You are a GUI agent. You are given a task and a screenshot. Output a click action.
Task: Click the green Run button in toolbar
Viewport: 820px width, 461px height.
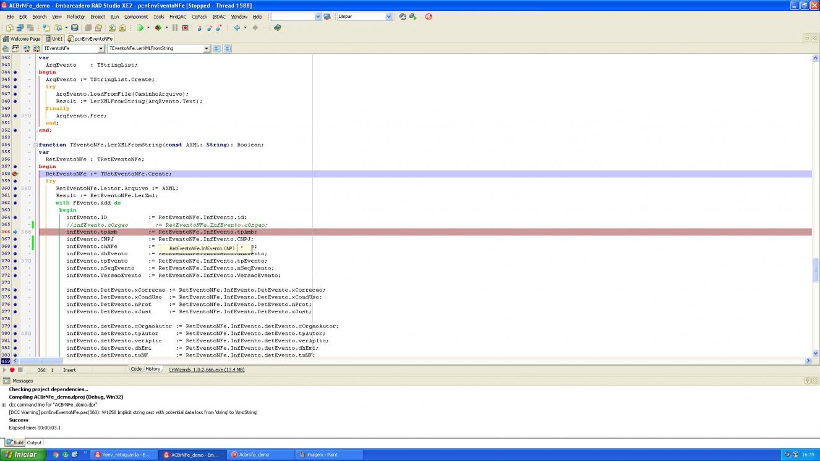(x=140, y=28)
